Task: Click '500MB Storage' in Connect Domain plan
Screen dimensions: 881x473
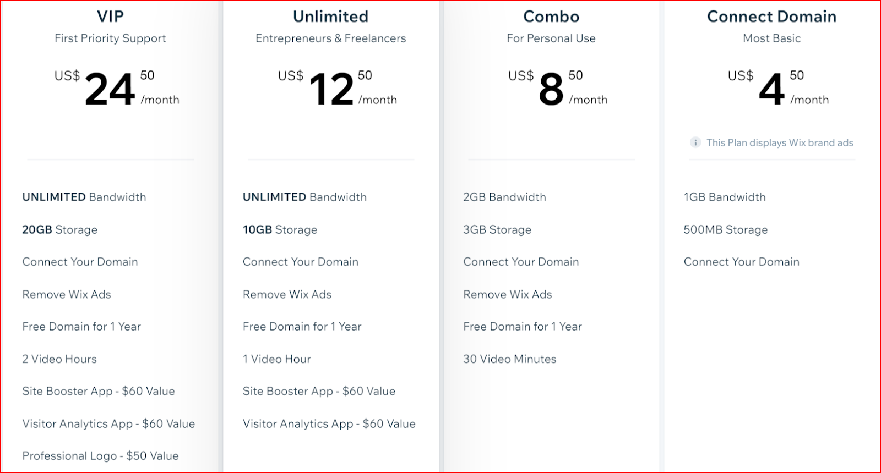Action: coord(726,230)
